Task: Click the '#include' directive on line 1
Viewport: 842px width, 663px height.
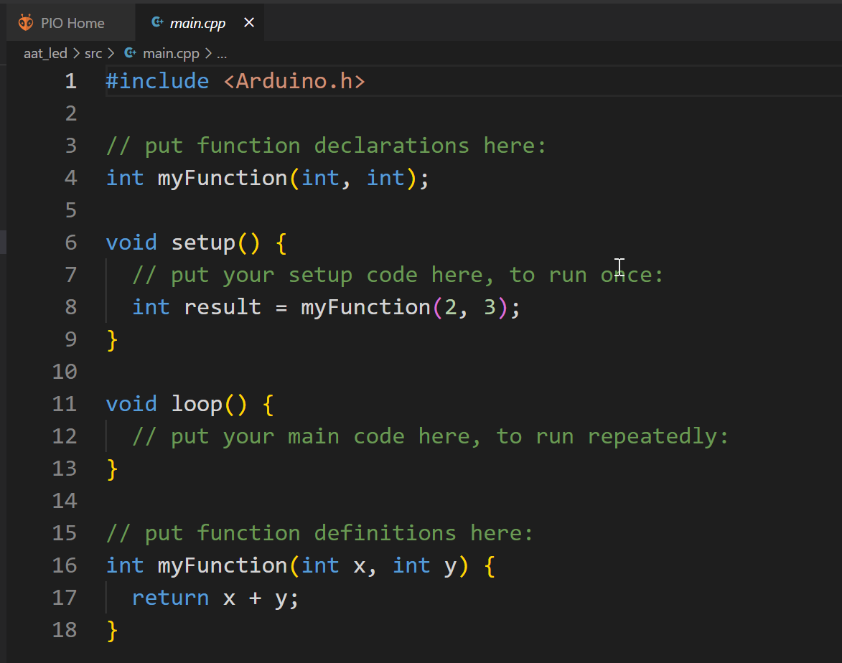Action: 157,81
